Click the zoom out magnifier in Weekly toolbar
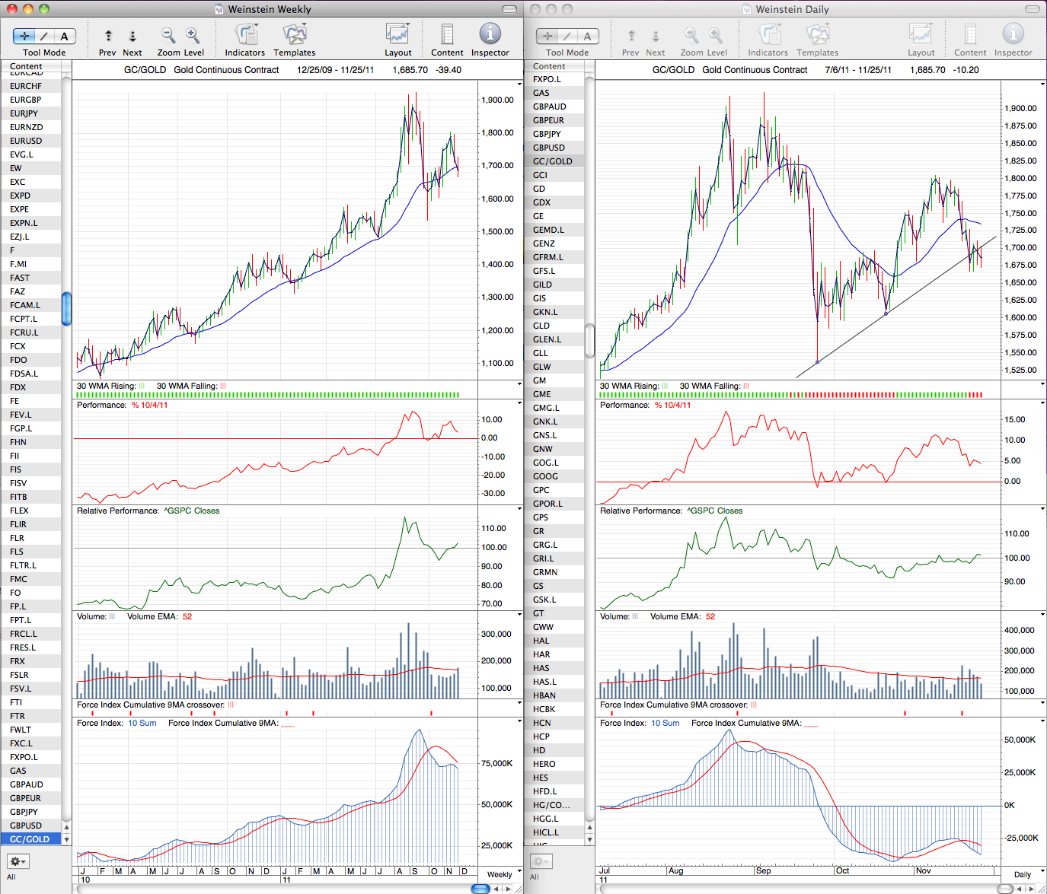Screen dimensions: 1047x894 point(168,35)
